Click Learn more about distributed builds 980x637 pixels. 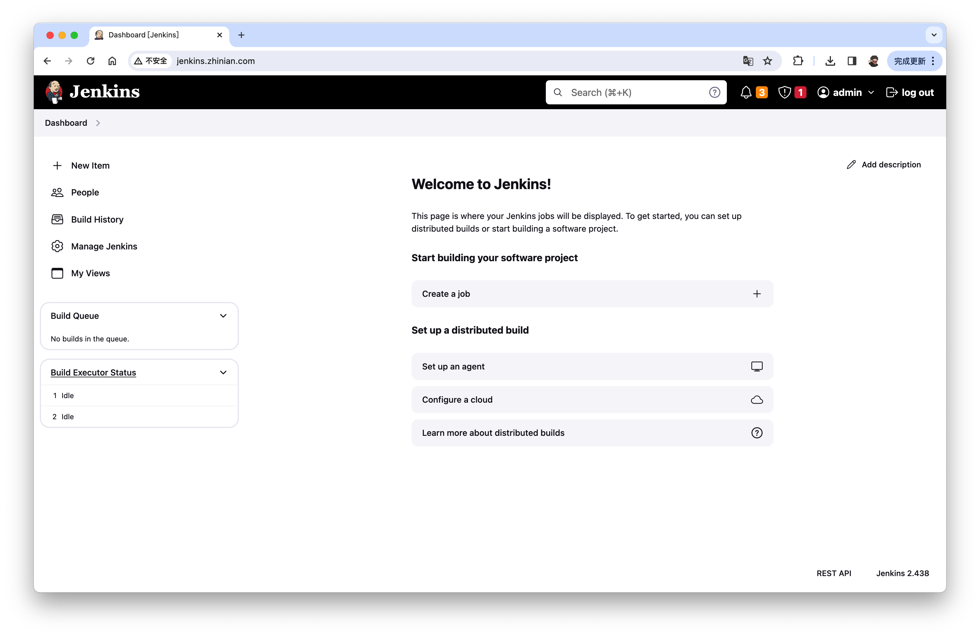592,433
